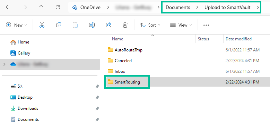Sort by the Status column header

[x=203, y=39]
